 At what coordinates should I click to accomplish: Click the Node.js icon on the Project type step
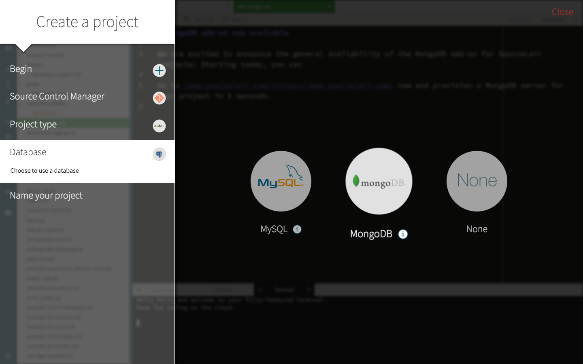pyautogui.click(x=159, y=126)
